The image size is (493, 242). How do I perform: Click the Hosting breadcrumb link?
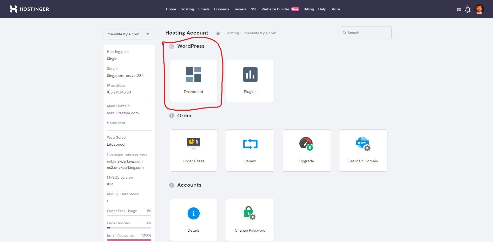click(232, 33)
